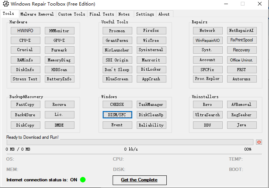Launch WinRepairAIO
The image size is (269, 188).
[x=208, y=40]
